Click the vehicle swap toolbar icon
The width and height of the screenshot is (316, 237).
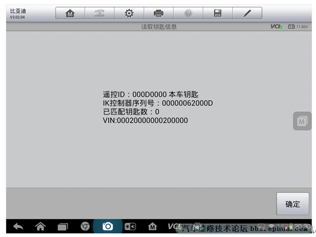point(100,13)
